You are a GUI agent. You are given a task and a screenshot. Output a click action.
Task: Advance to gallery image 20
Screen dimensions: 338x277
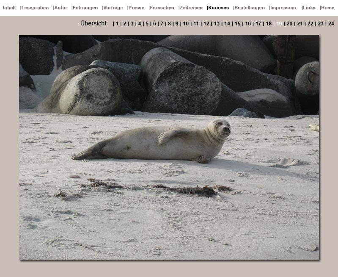289,24
